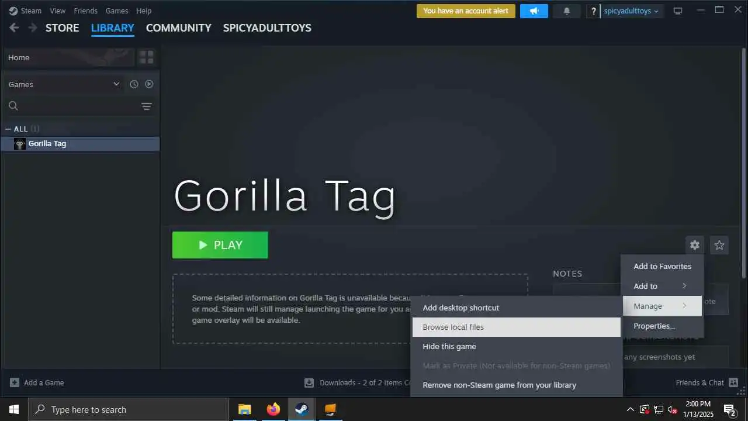Open the Windows Start menu

(13, 409)
